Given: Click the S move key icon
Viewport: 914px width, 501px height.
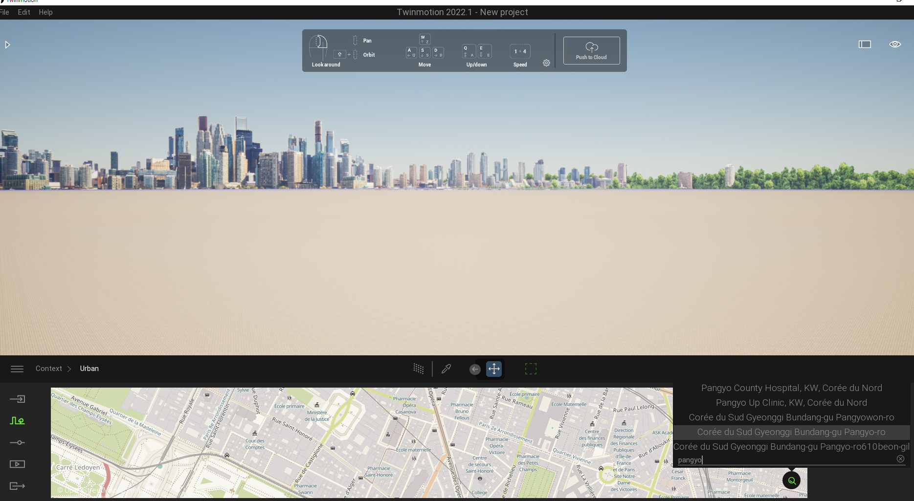Looking at the screenshot, I should click(424, 52).
